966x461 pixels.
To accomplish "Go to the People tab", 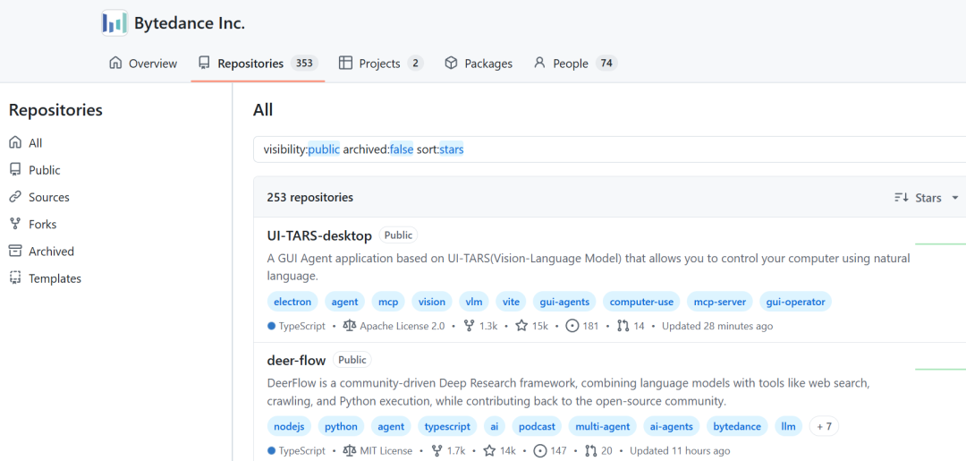I will click(x=574, y=64).
